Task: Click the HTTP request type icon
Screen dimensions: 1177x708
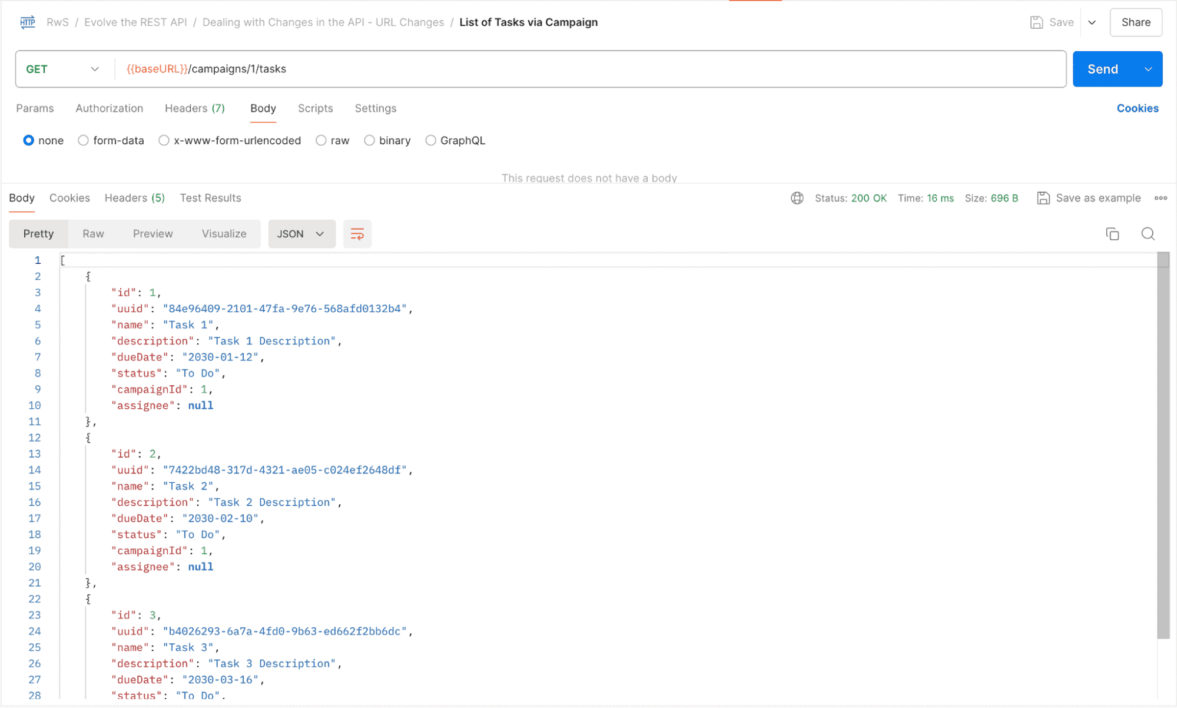Action: pyautogui.click(x=28, y=22)
